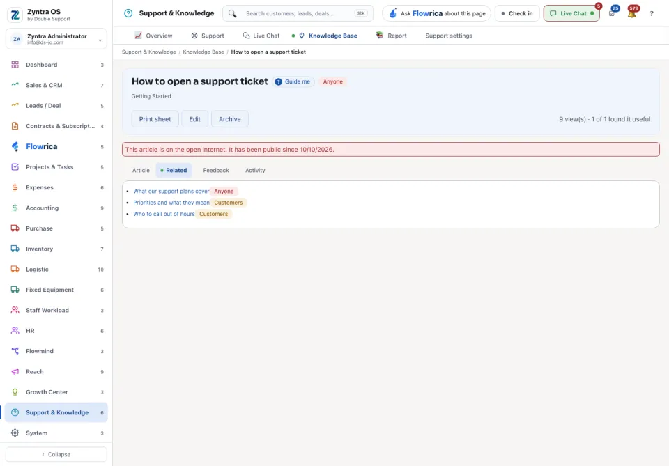Open the Expenses dollar icon
The height and width of the screenshot is (466, 669).
click(x=15, y=187)
